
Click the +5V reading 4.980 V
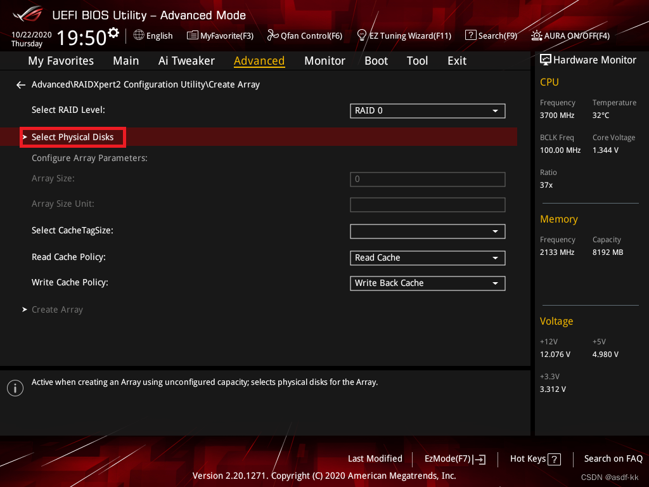tap(605, 354)
